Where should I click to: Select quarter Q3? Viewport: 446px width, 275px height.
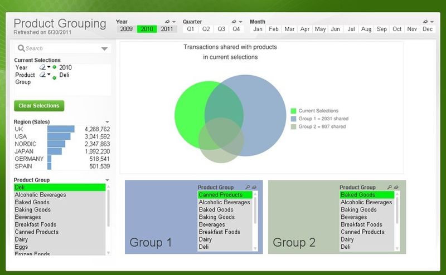pos(221,29)
